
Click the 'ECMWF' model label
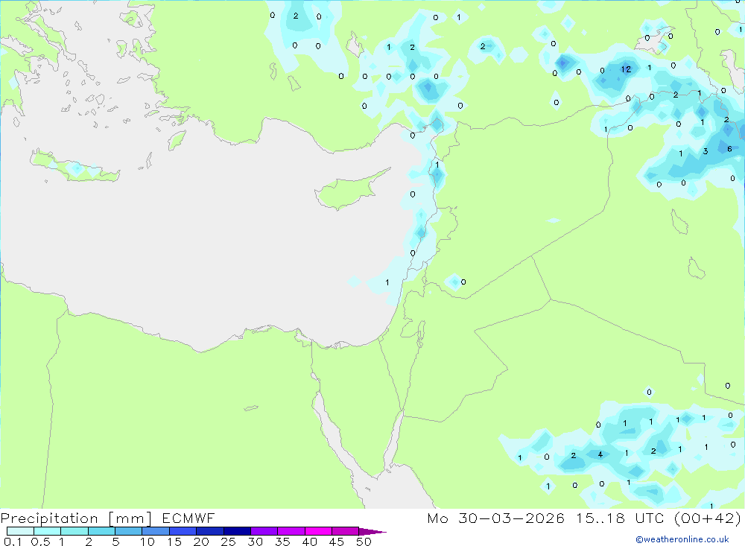(x=188, y=518)
